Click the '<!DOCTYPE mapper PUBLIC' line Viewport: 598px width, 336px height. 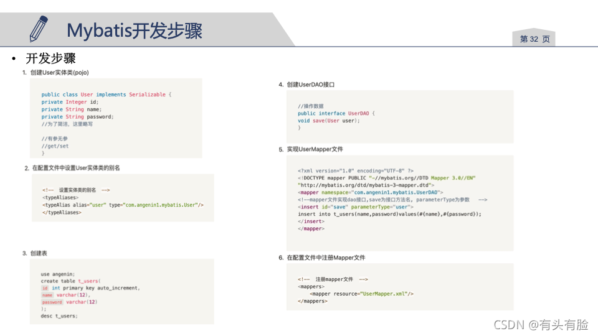[386, 178]
